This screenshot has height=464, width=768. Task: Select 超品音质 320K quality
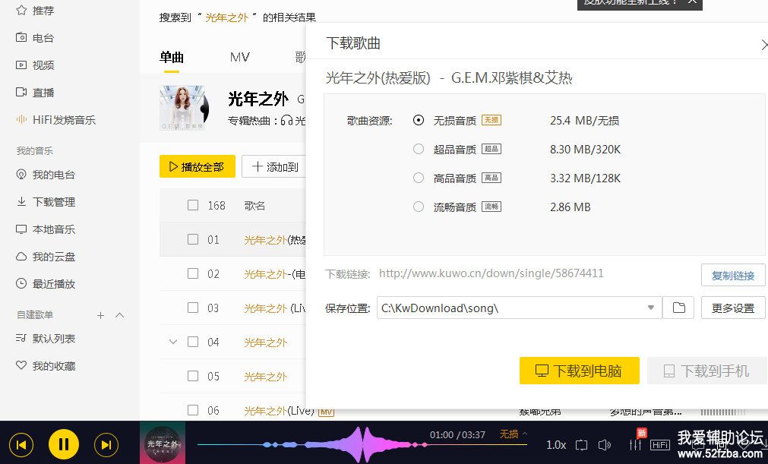click(x=419, y=149)
